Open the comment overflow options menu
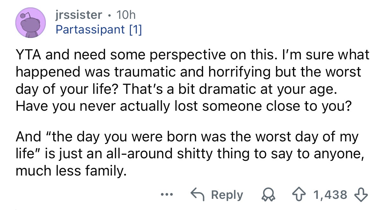384x210 pixels. point(167,195)
